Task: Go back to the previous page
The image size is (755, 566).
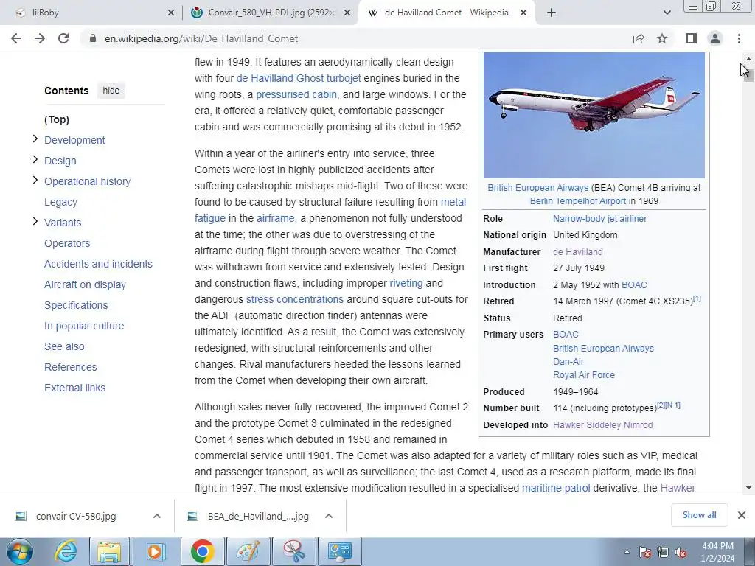Action: (16, 38)
